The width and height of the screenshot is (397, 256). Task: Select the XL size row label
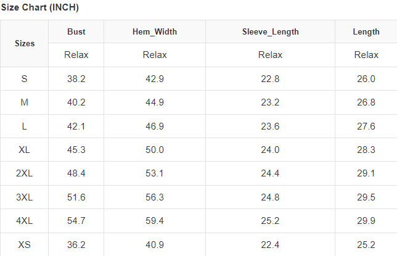click(x=25, y=150)
